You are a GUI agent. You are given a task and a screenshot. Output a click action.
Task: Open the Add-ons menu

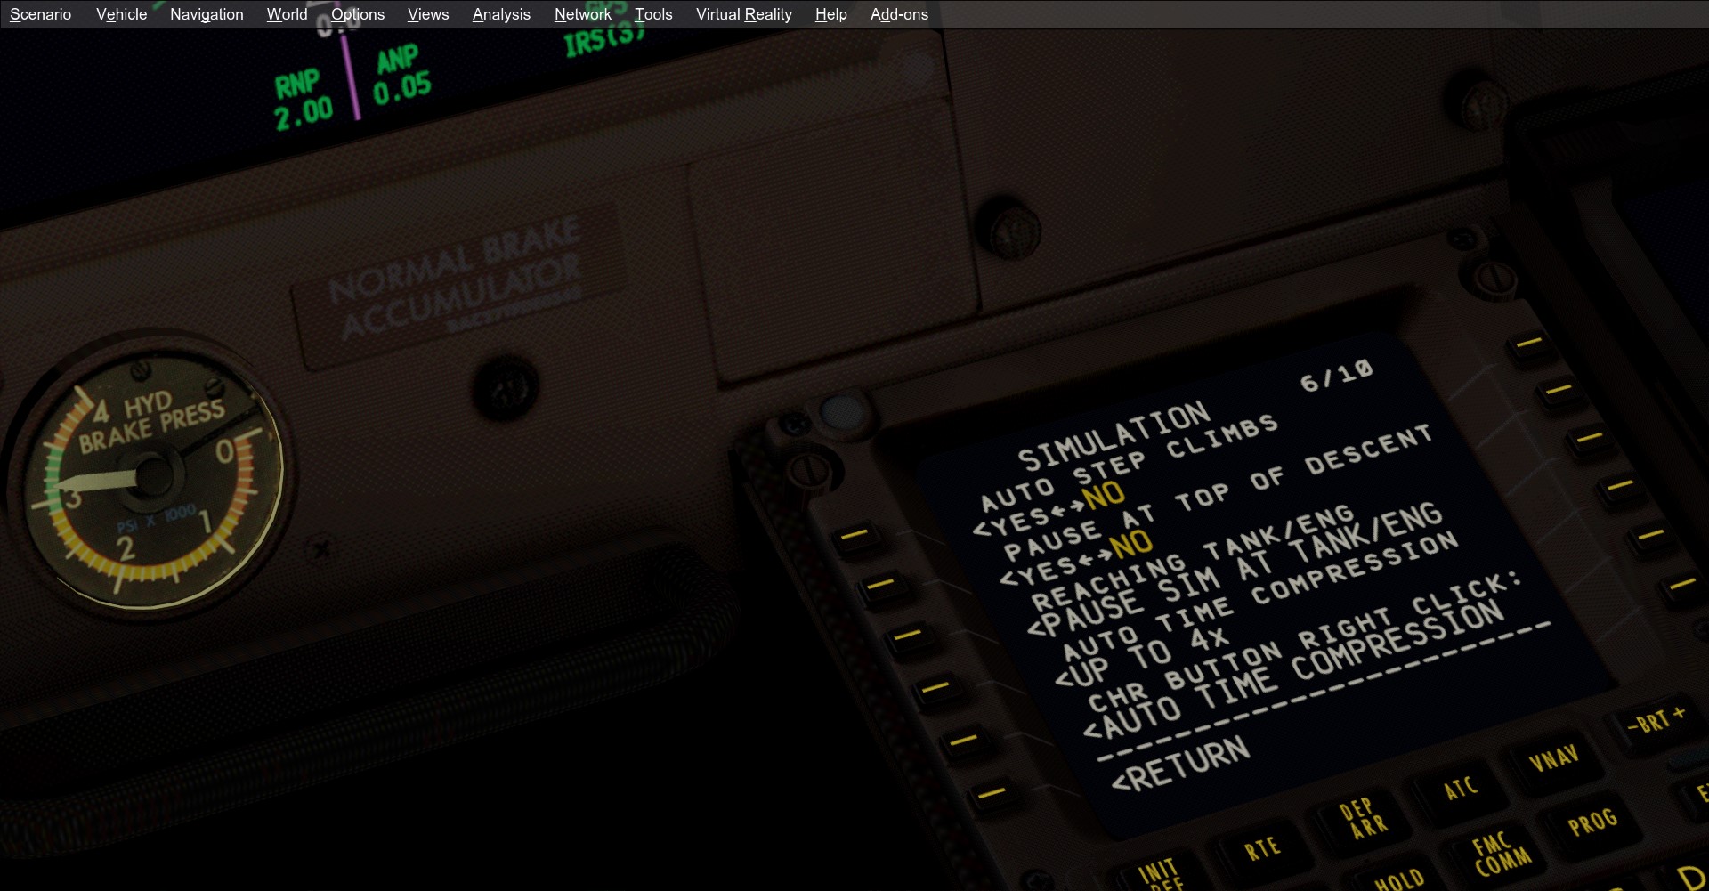pos(898,14)
